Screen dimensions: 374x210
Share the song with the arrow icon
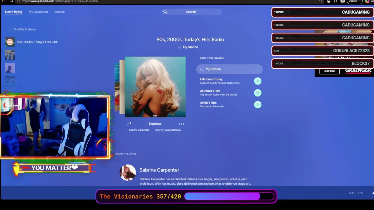[129, 124]
